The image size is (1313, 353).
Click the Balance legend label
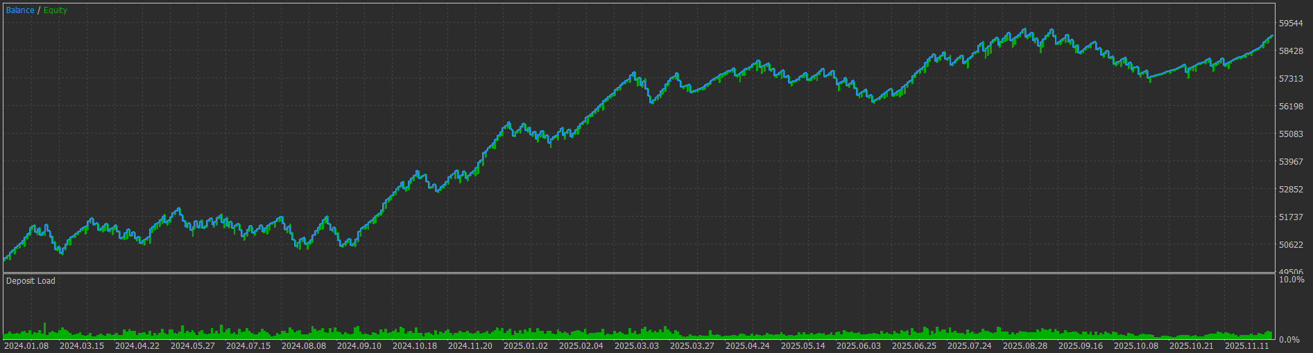20,10
